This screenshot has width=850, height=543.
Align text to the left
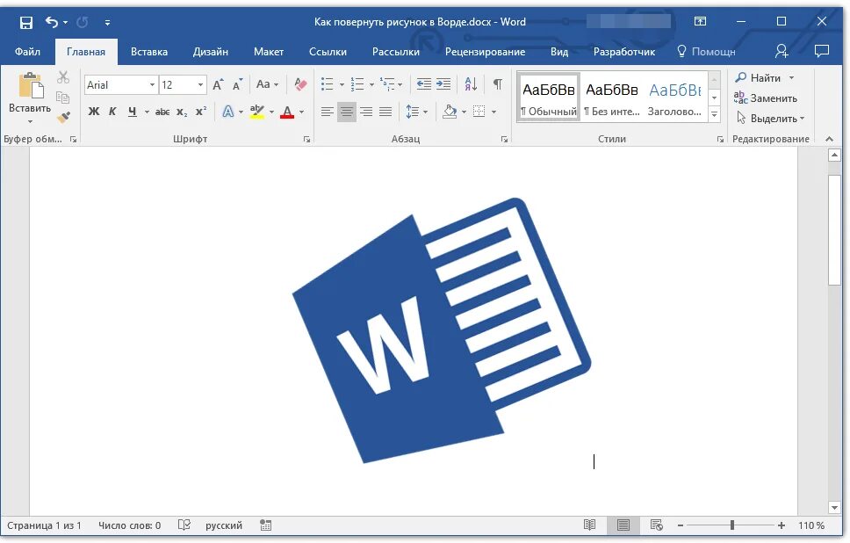point(327,112)
